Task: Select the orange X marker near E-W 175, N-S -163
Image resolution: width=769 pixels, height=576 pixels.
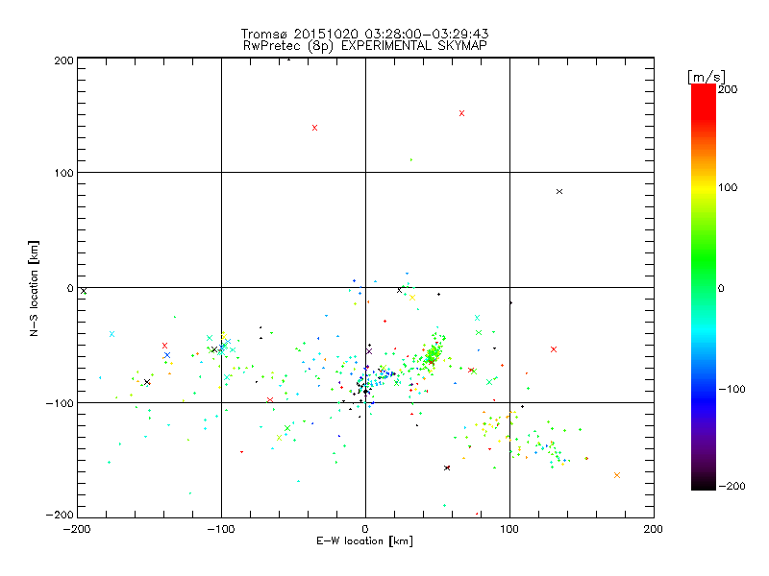Action: 617,475
